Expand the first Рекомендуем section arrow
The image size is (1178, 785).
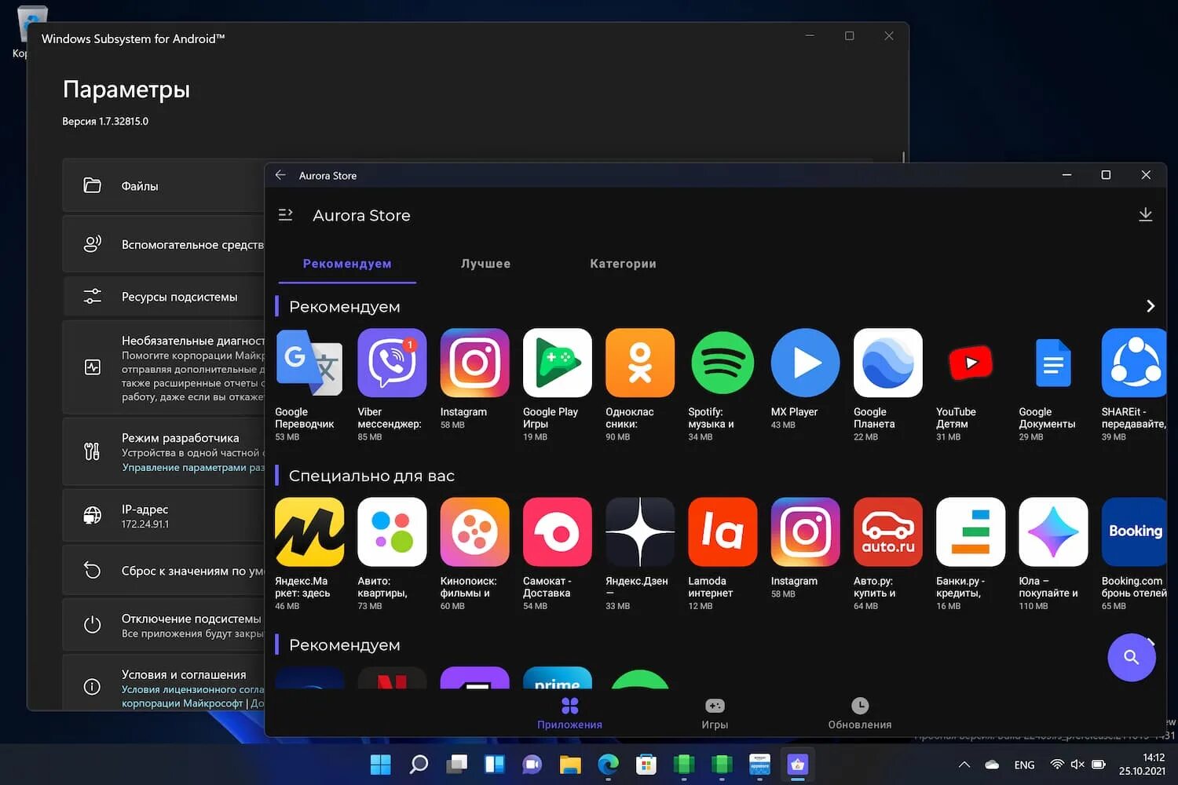1151,306
